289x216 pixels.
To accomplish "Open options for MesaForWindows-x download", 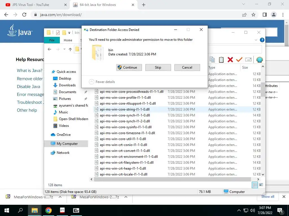I will [60, 197].
